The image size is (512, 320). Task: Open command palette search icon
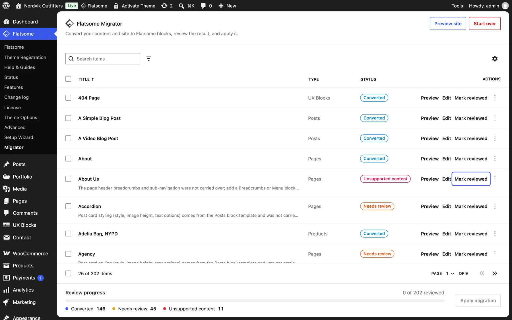(187, 6)
